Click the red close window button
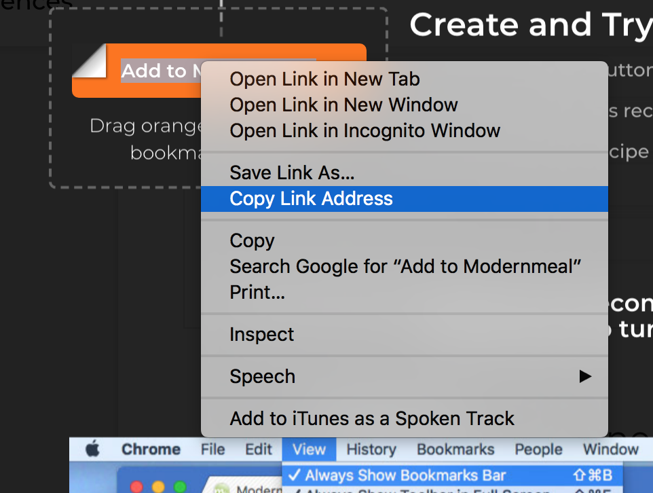This screenshot has width=653, height=493. point(136,487)
